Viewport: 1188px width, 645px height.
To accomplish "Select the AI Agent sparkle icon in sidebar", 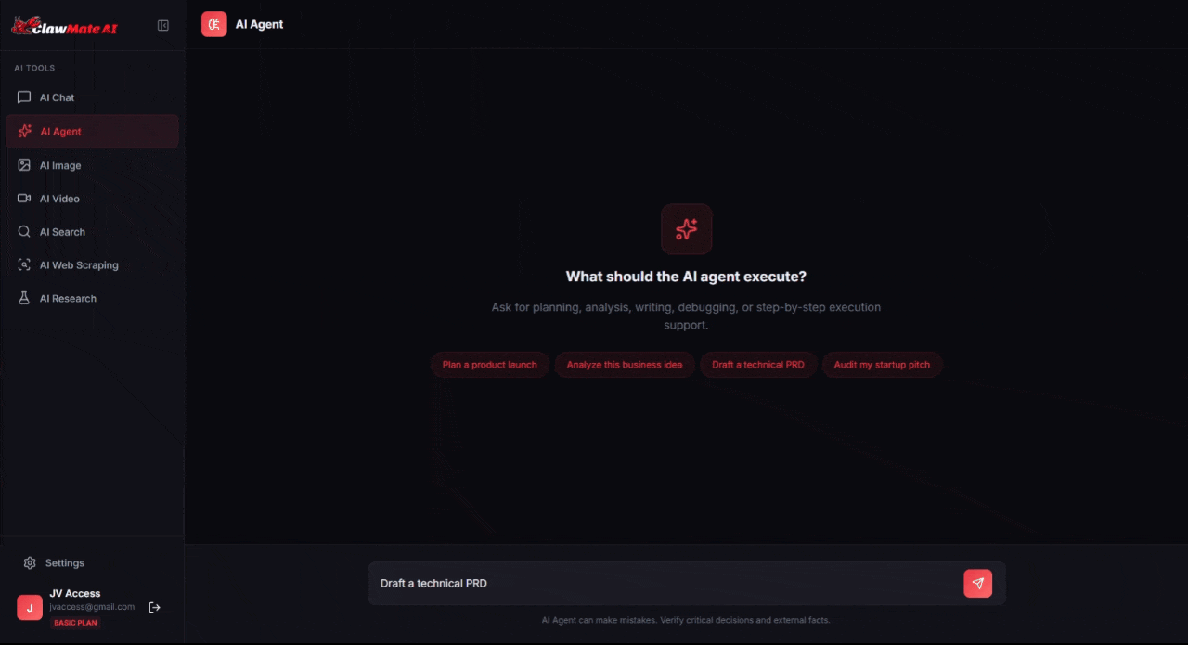I will click(25, 132).
